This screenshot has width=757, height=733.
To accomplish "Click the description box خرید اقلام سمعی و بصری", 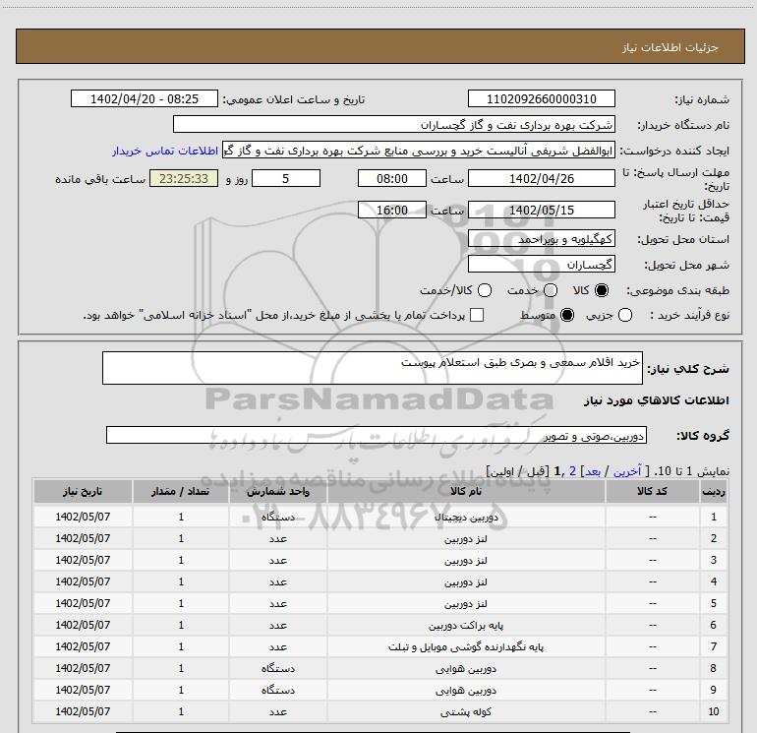I will [x=373, y=368].
